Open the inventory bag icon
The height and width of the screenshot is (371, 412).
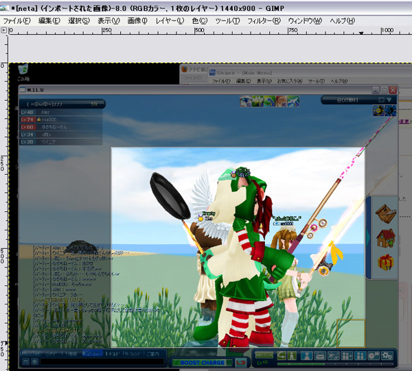(320, 356)
